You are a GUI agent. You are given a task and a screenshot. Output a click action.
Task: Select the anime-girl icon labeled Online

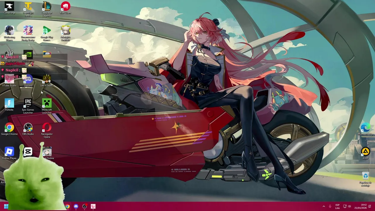tap(47, 153)
